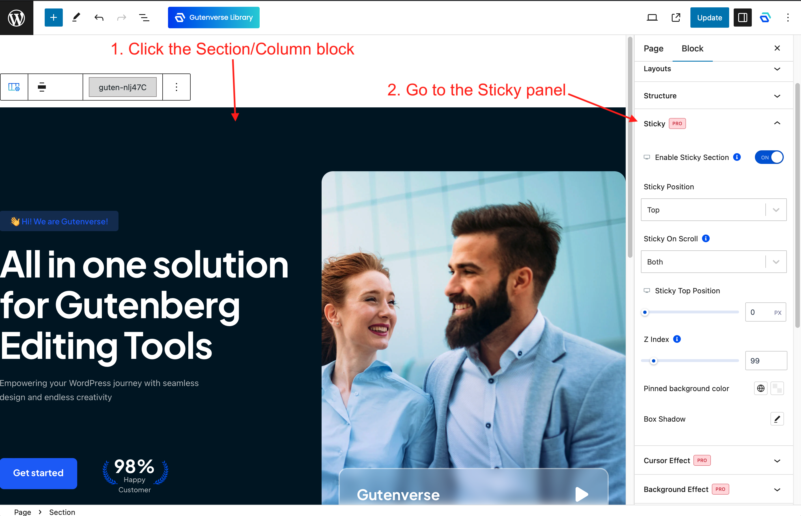Click the Undo arrow icon
Screen dimensions: 801x516
(x=99, y=18)
